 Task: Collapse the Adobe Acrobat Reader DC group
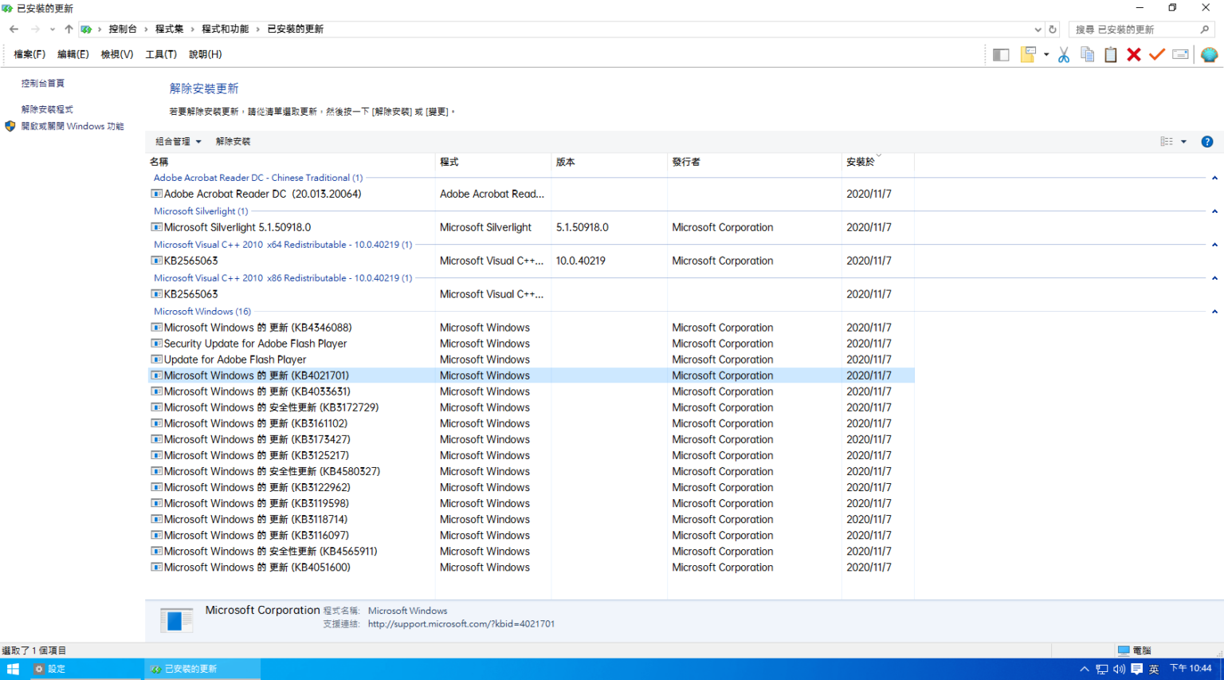[x=1214, y=178]
